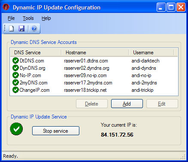The width and height of the screenshot is (188, 162).
Task: Click the New file toolbar icon
Action: coord(12,28)
